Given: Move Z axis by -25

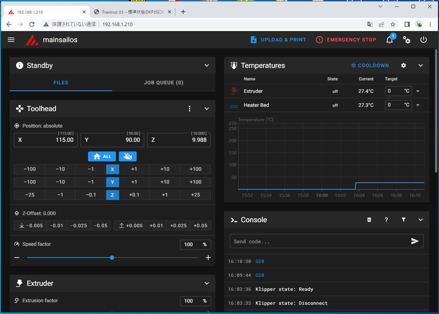Looking at the screenshot, I should point(30,195).
